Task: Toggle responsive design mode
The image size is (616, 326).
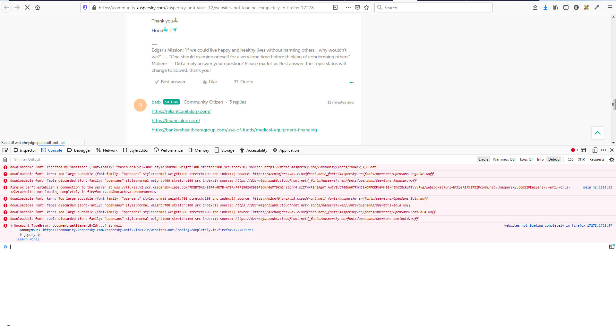Action: pyautogui.click(x=595, y=150)
